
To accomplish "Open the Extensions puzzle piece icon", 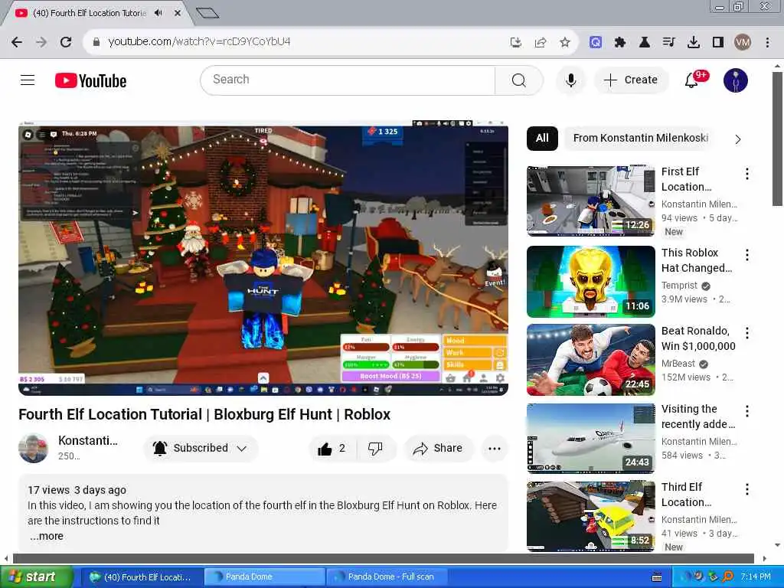I will [620, 43].
